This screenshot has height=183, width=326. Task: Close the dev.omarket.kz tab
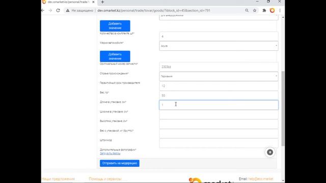pyautogui.click(x=93, y=2)
